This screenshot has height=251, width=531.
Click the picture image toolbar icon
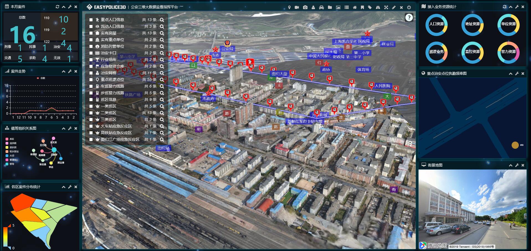pyautogui.click(x=338, y=7)
